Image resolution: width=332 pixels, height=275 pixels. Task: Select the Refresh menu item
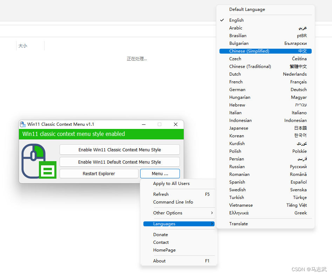tap(161, 194)
